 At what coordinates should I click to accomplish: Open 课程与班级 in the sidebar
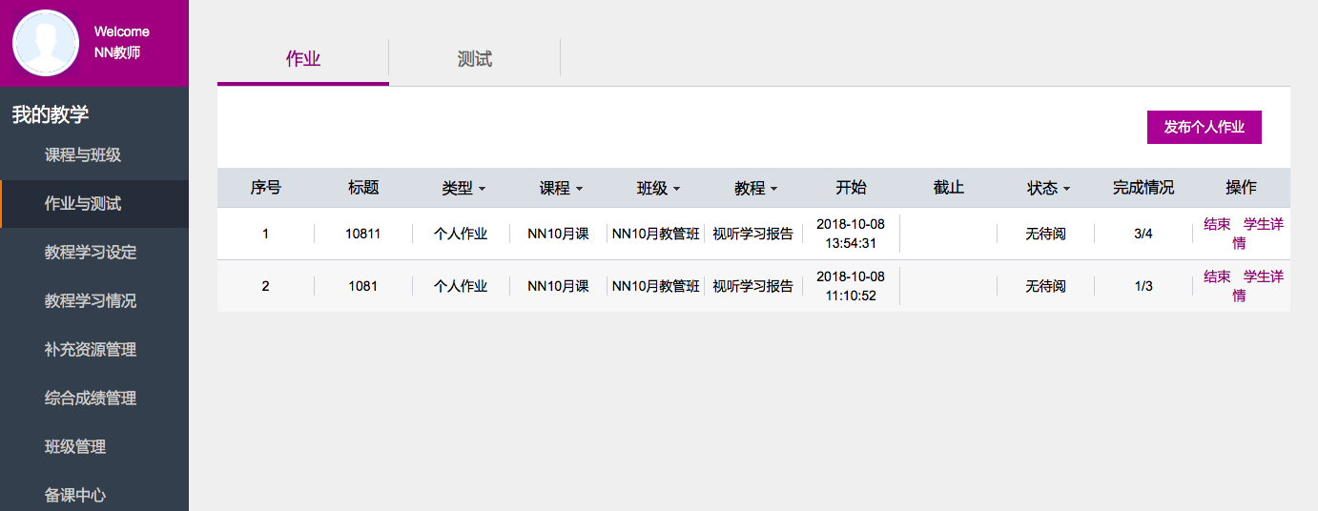click(83, 155)
